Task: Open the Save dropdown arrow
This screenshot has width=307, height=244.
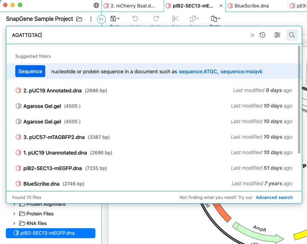Action: (118, 19)
